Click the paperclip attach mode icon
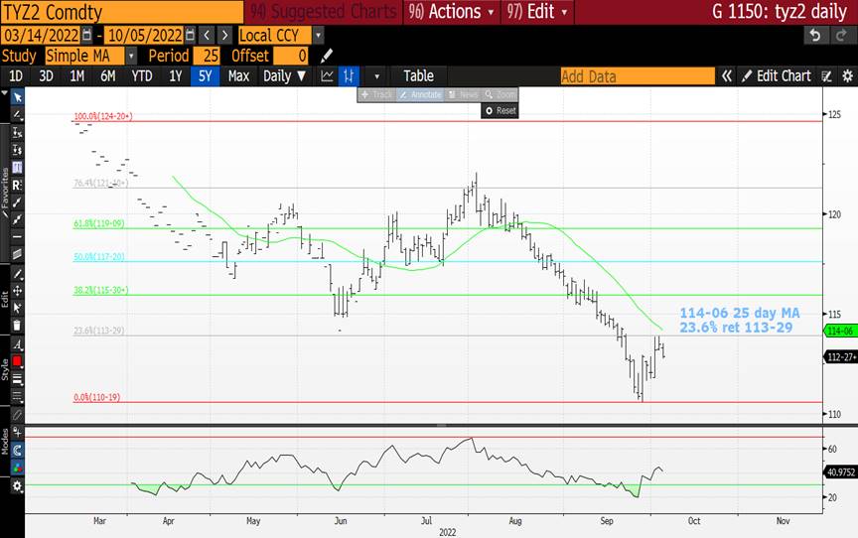This screenshot has width=858, height=538. pyautogui.click(x=18, y=415)
